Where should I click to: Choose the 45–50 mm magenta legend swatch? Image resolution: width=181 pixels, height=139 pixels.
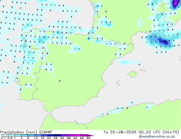pyautogui.click(x=84, y=135)
